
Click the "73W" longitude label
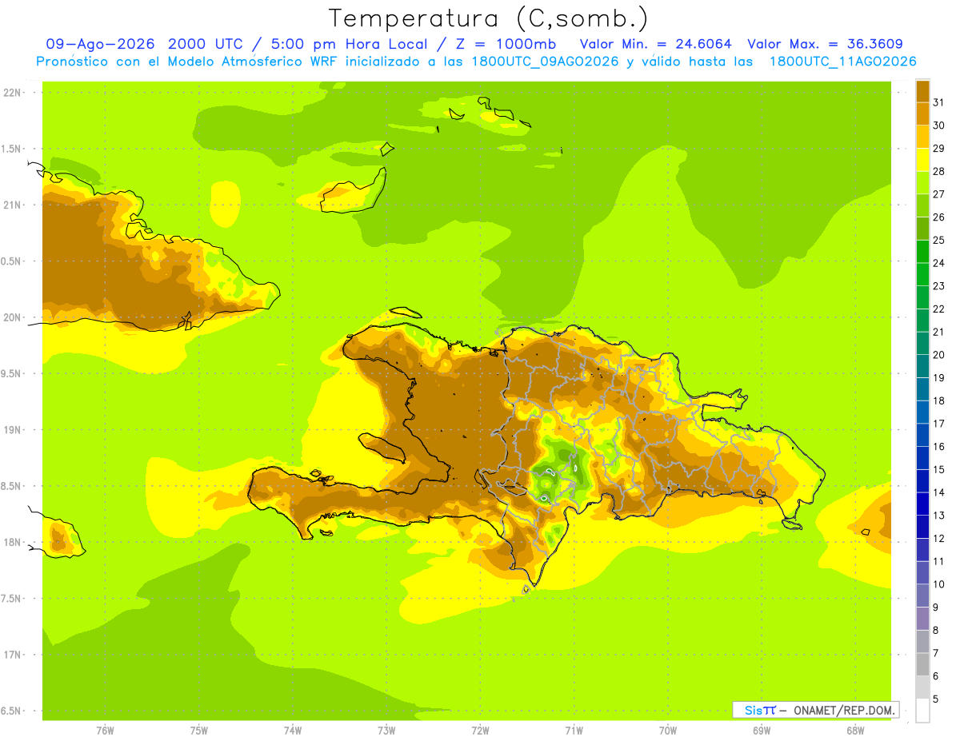[386, 731]
